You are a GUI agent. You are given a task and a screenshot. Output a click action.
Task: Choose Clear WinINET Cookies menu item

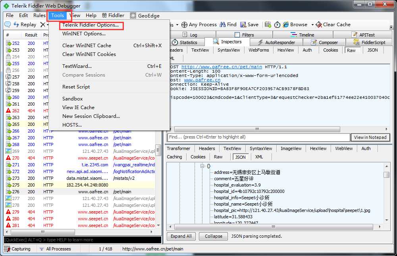tap(89, 54)
